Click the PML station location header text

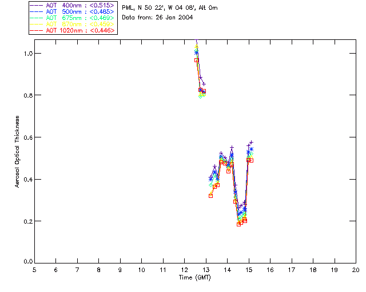tap(170, 8)
